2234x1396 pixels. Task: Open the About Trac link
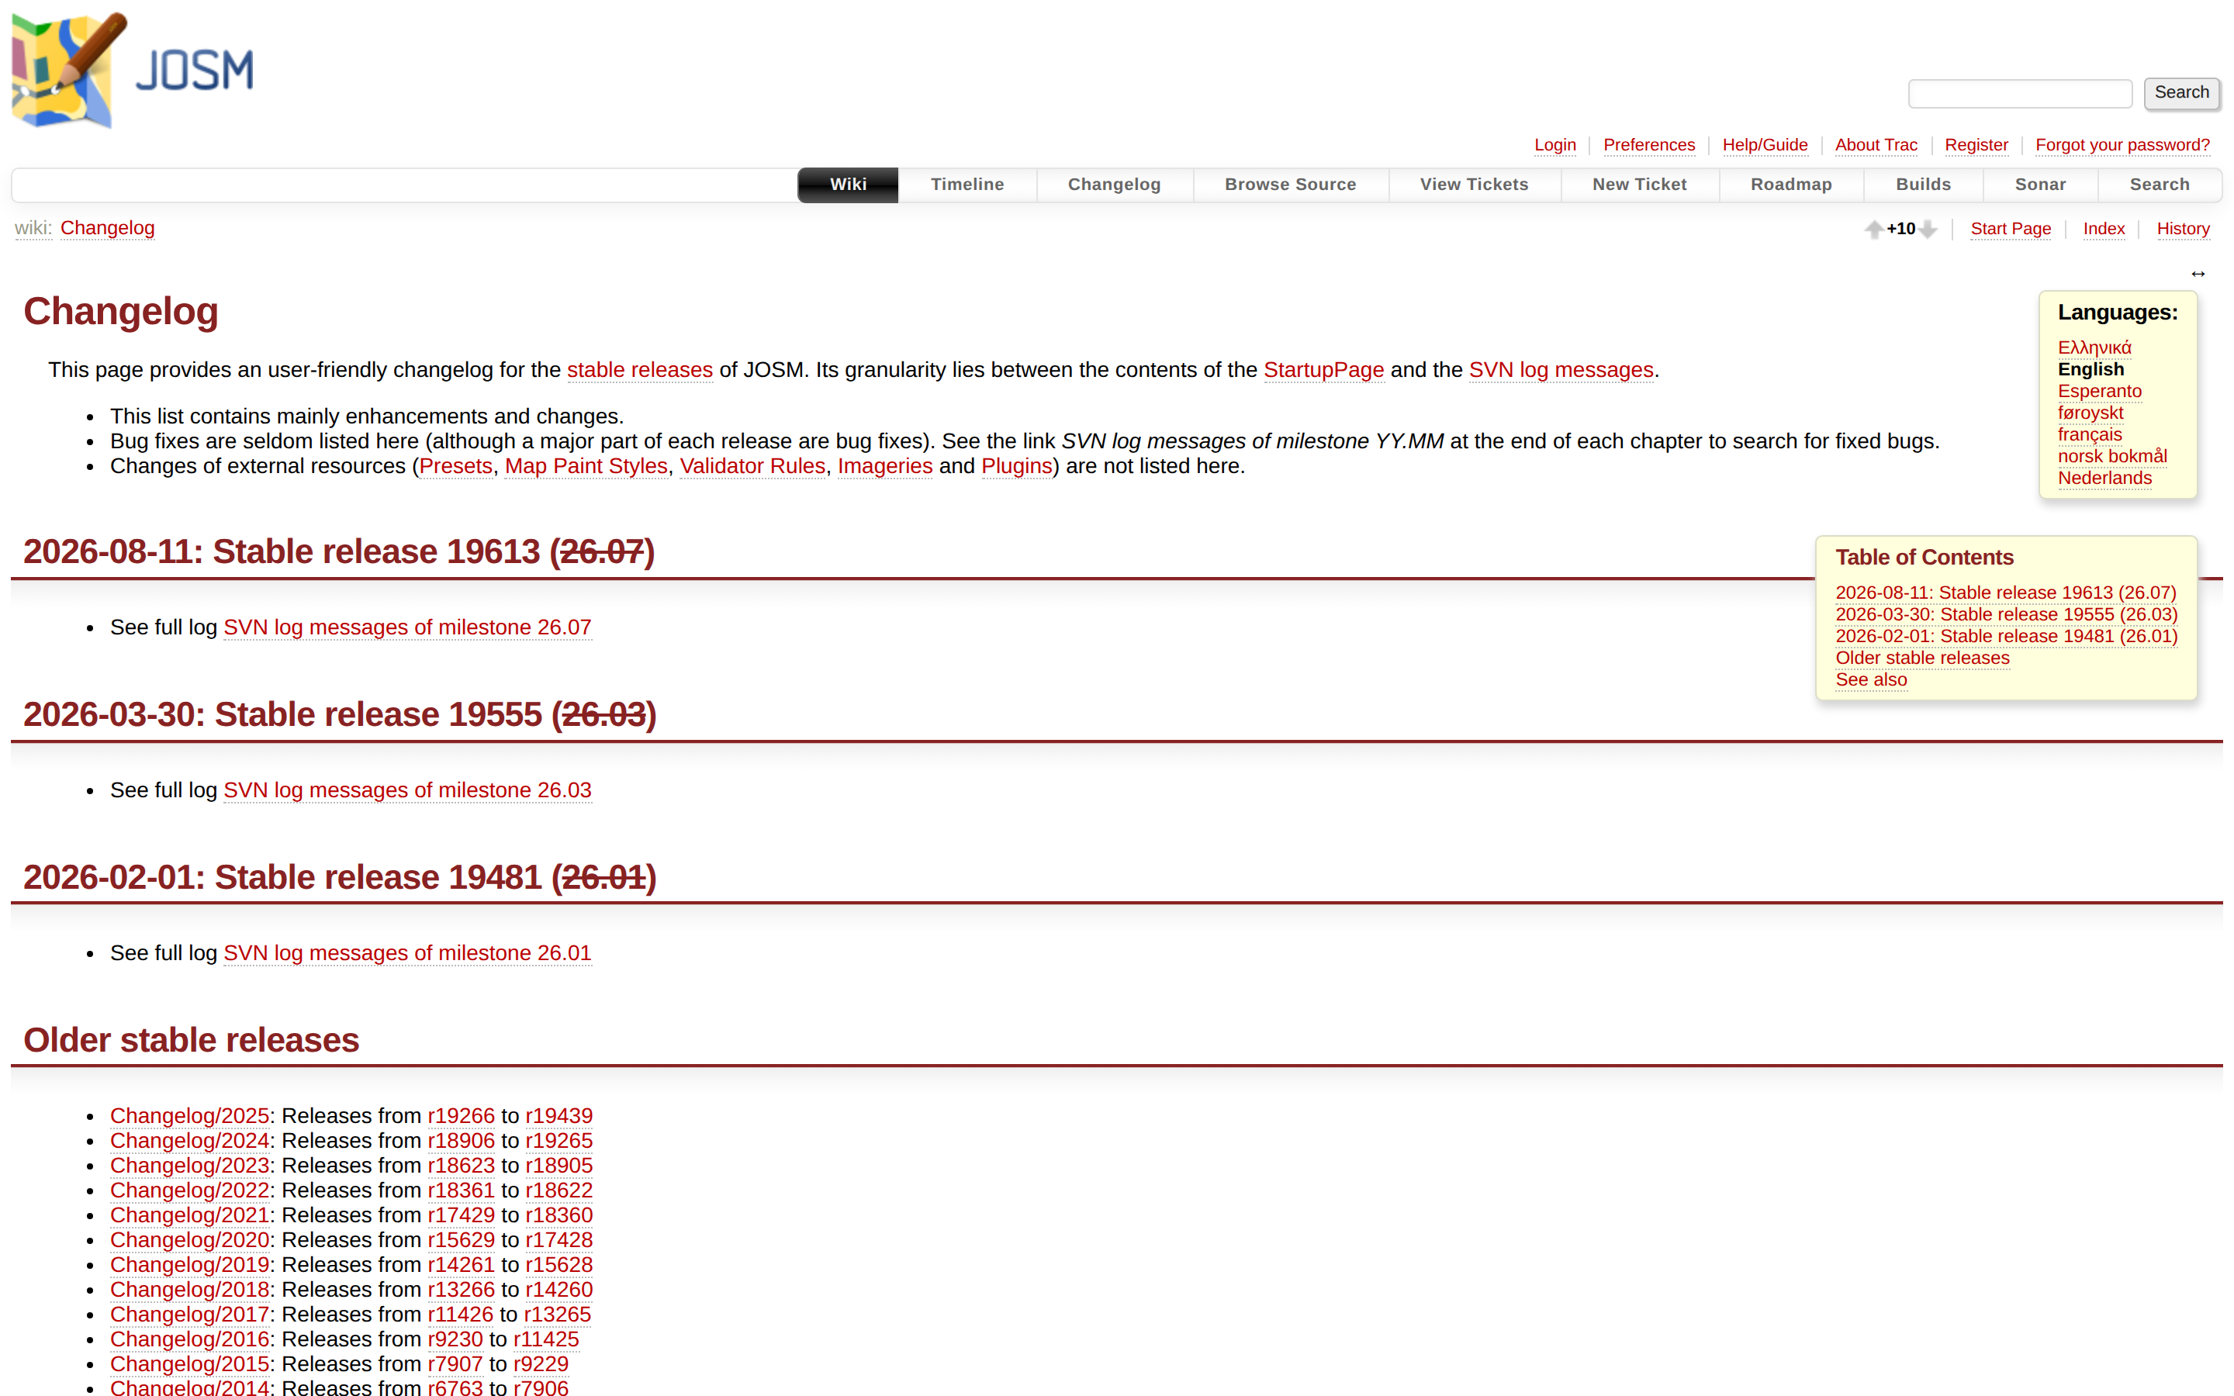point(1876,145)
